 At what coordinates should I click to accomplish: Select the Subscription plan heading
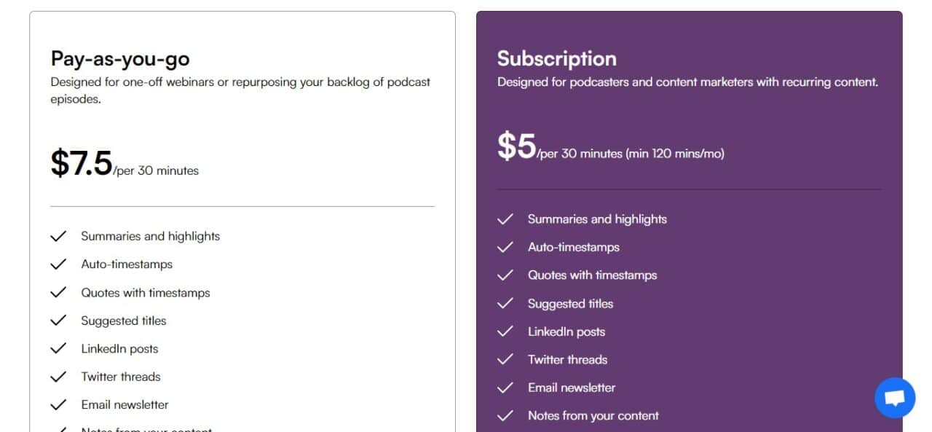pyautogui.click(x=557, y=58)
